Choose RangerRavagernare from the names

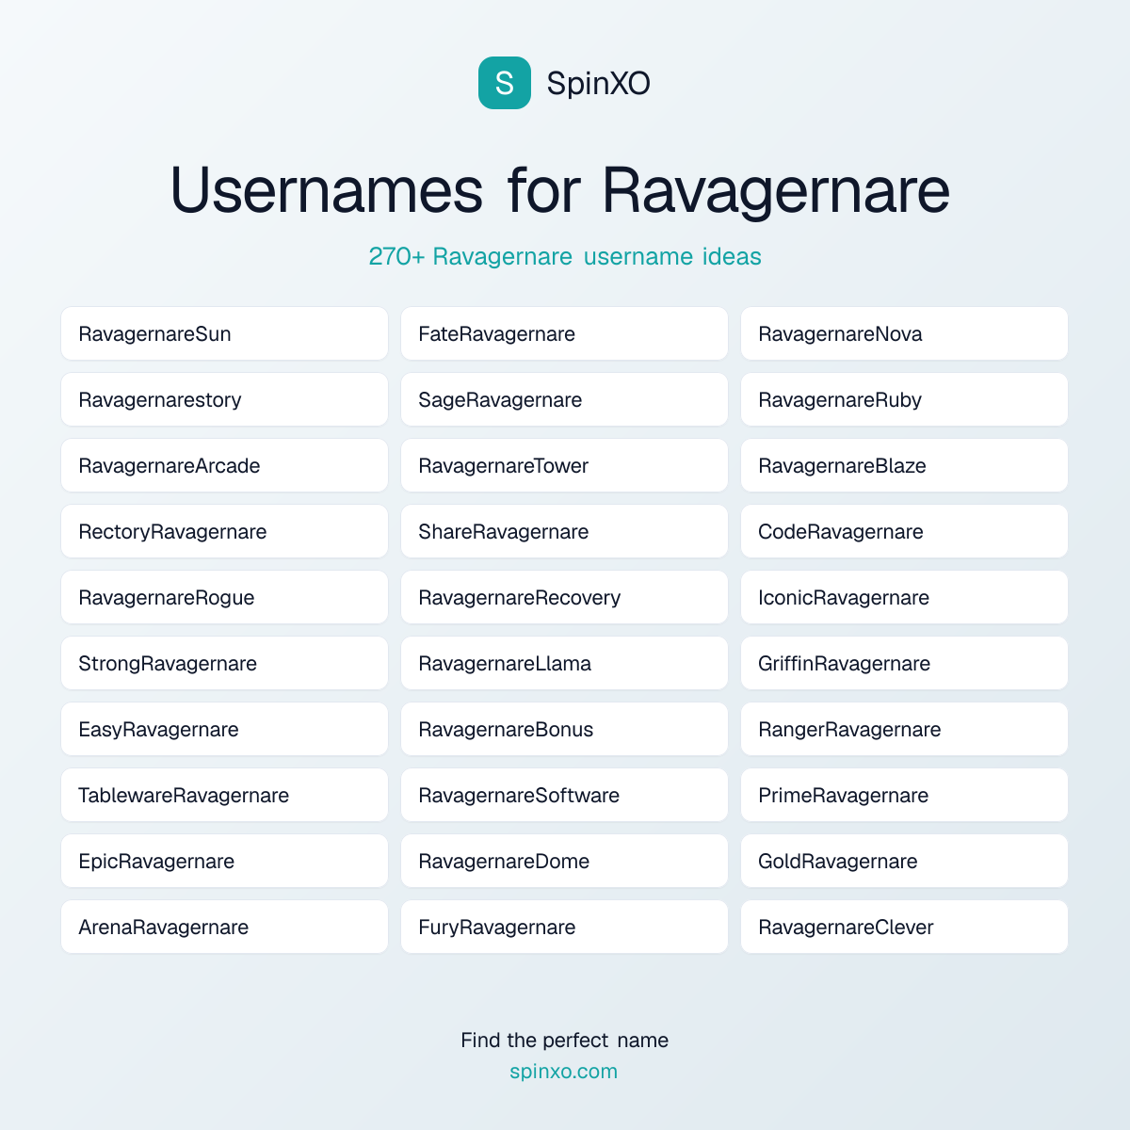click(904, 729)
